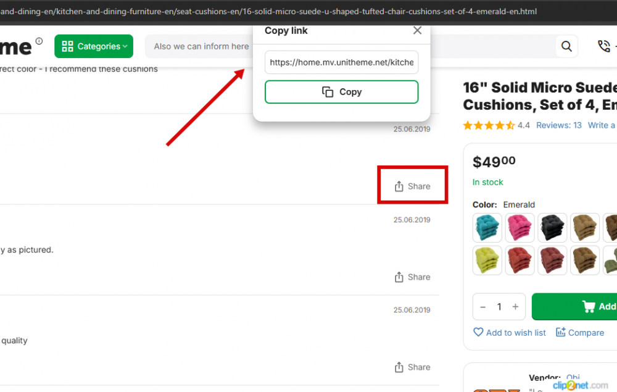The image size is (617, 392).
Task: Open the Reviews: 13 link
Action: [x=558, y=125]
